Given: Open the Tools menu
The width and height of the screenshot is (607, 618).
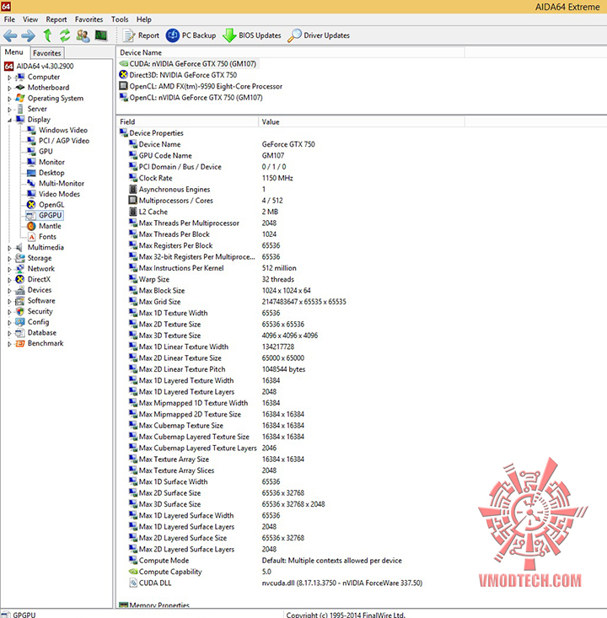Looking at the screenshot, I should pyautogui.click(x=120, y=19).
